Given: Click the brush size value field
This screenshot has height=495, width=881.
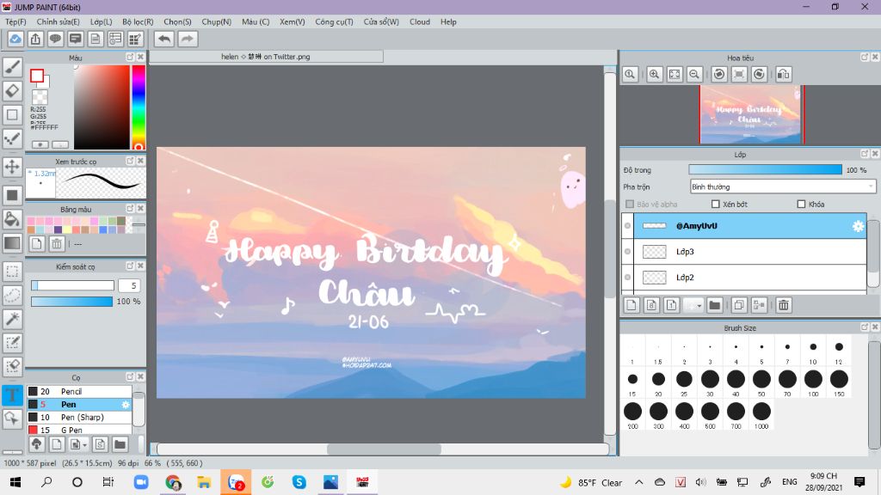Looking at the screenshot, I should click(x=129, y=285).
